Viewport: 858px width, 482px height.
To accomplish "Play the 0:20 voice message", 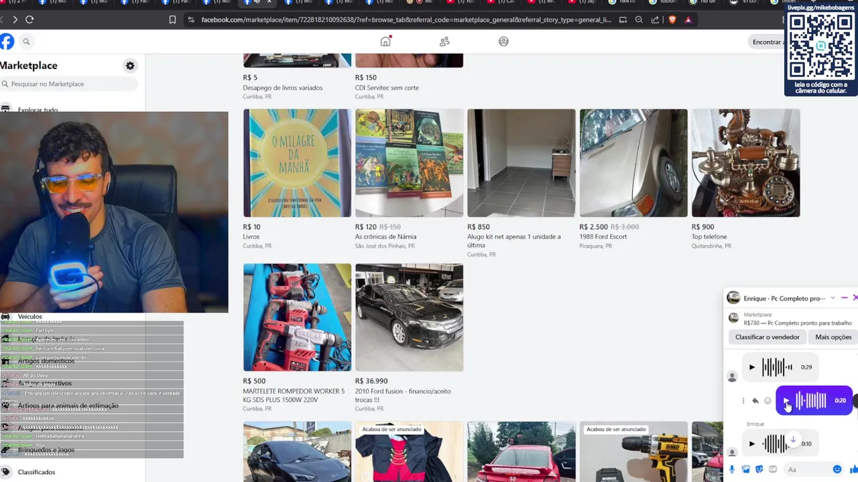I will point(786,400).
